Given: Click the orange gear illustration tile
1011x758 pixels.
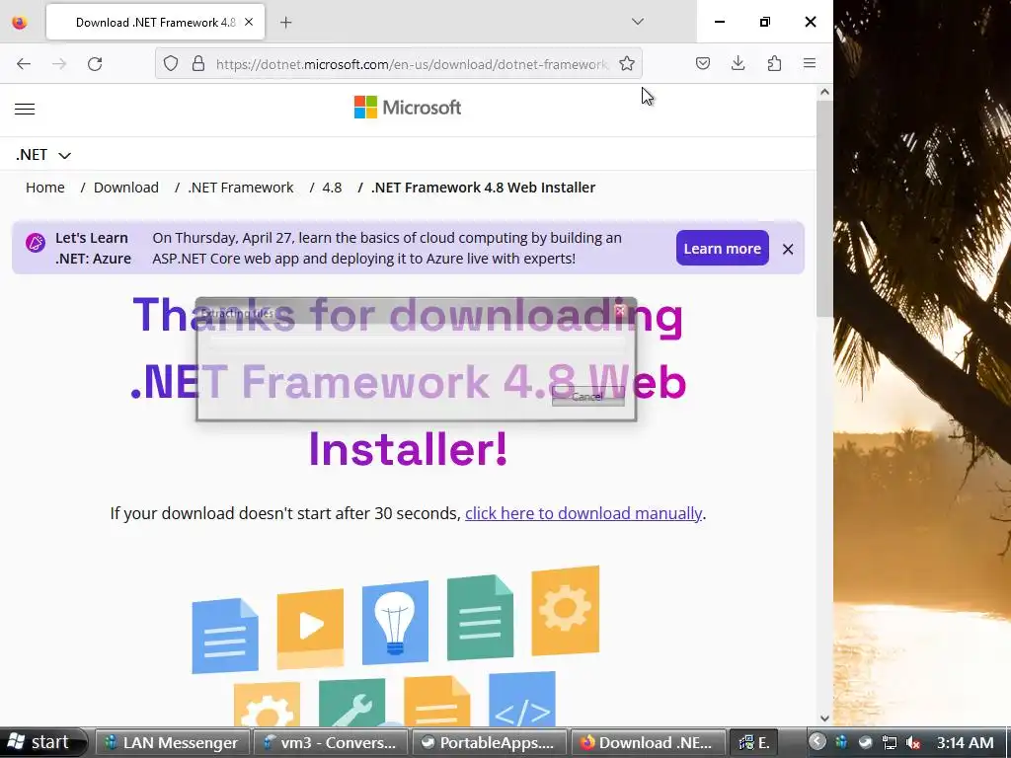Looking at the screenshot, I should point(566,610).
